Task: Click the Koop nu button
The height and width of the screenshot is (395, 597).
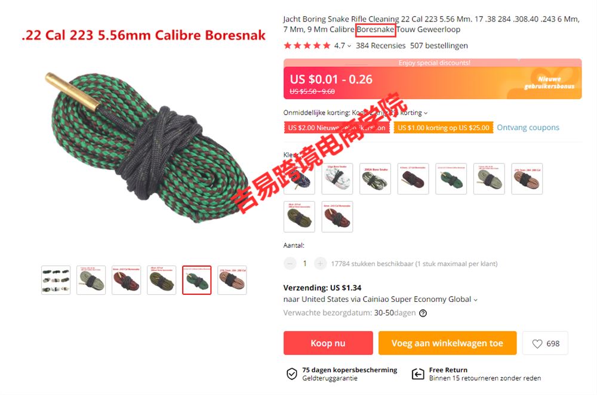Action: click(328, 343)
